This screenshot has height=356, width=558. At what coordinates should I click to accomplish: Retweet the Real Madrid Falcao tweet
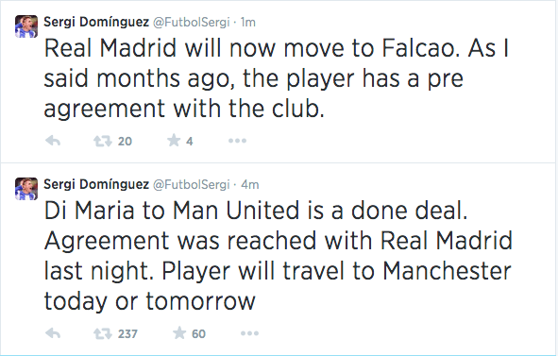tap(103, 142)
